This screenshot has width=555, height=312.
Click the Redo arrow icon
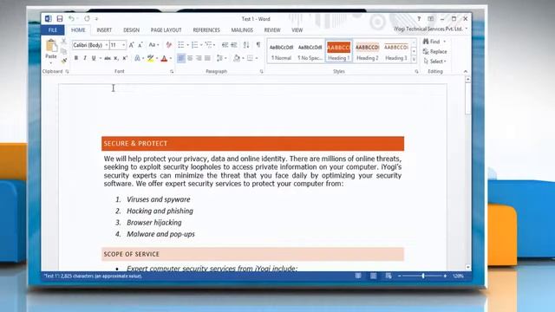[x=87, y=19]
